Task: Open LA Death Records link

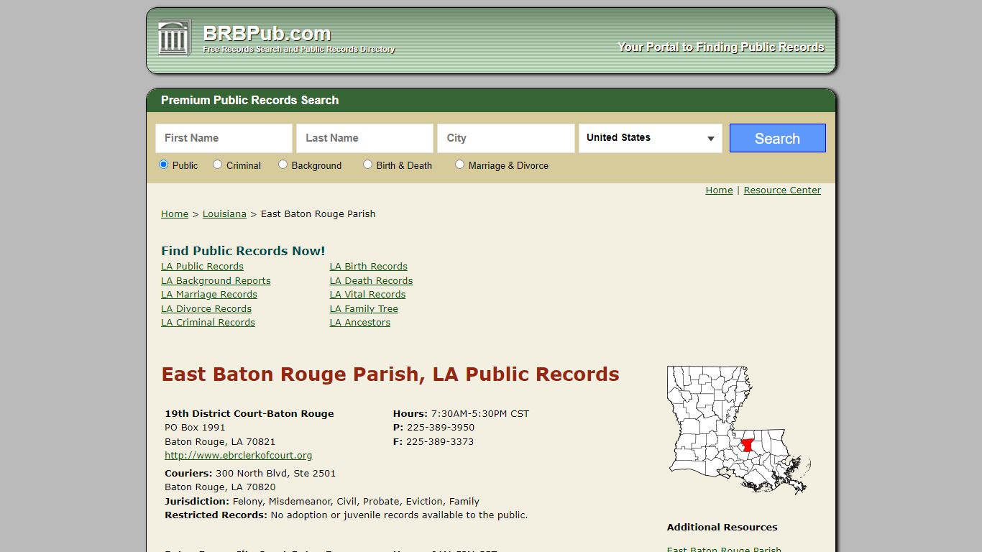Action: tap(372, 281)
